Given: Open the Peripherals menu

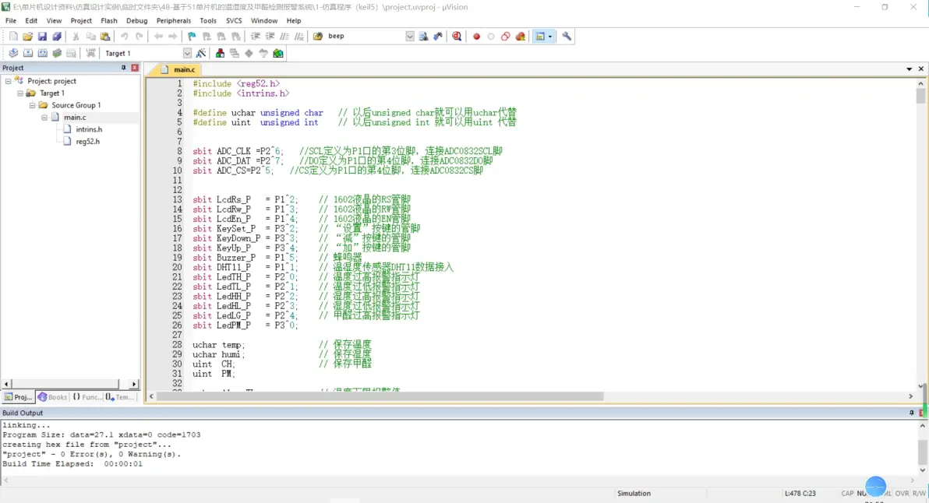Looking at the screenshot, I should (173, 21).
